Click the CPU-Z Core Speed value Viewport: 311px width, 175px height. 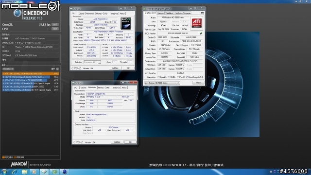pyautogui.click(x=91, y=47)
